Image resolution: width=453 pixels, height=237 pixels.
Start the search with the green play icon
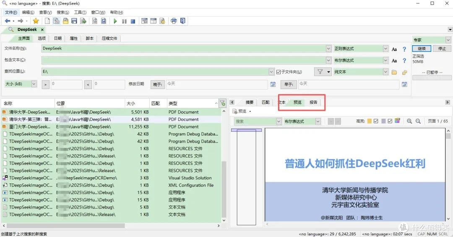coord(115,21)
